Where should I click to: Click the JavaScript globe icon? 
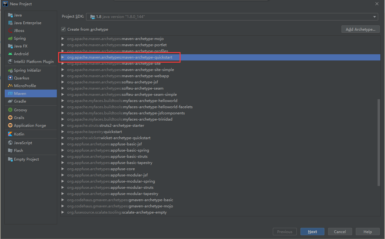click(x=10, y=143)
